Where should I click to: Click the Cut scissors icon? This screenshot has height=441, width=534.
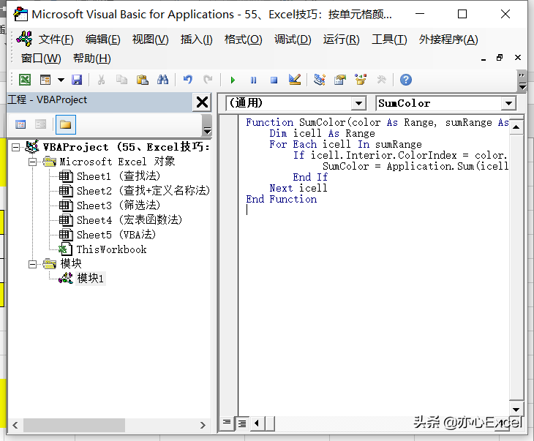click(x=101, y=80)
